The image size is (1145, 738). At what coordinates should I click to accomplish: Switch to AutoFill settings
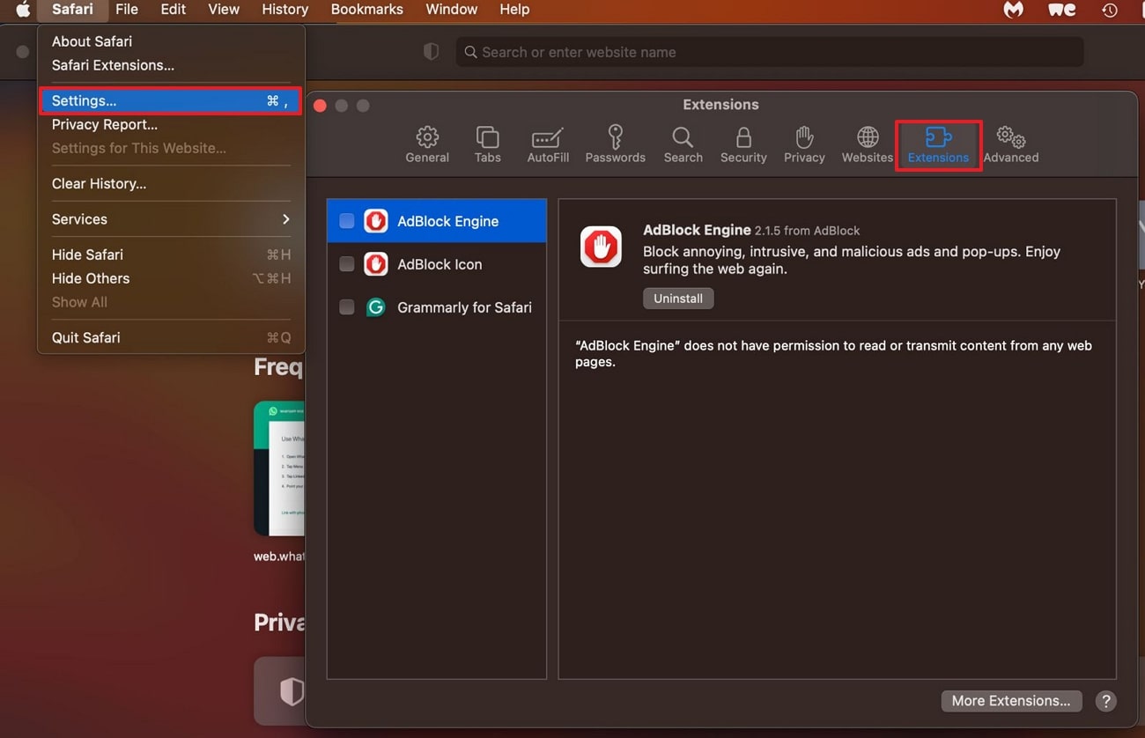[548, 144]
